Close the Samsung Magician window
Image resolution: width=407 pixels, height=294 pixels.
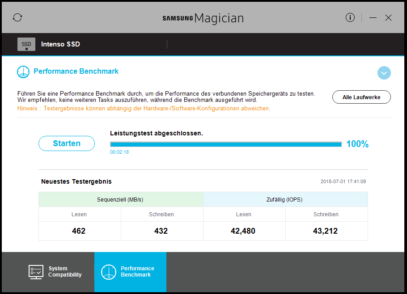(x=388, y=17)
